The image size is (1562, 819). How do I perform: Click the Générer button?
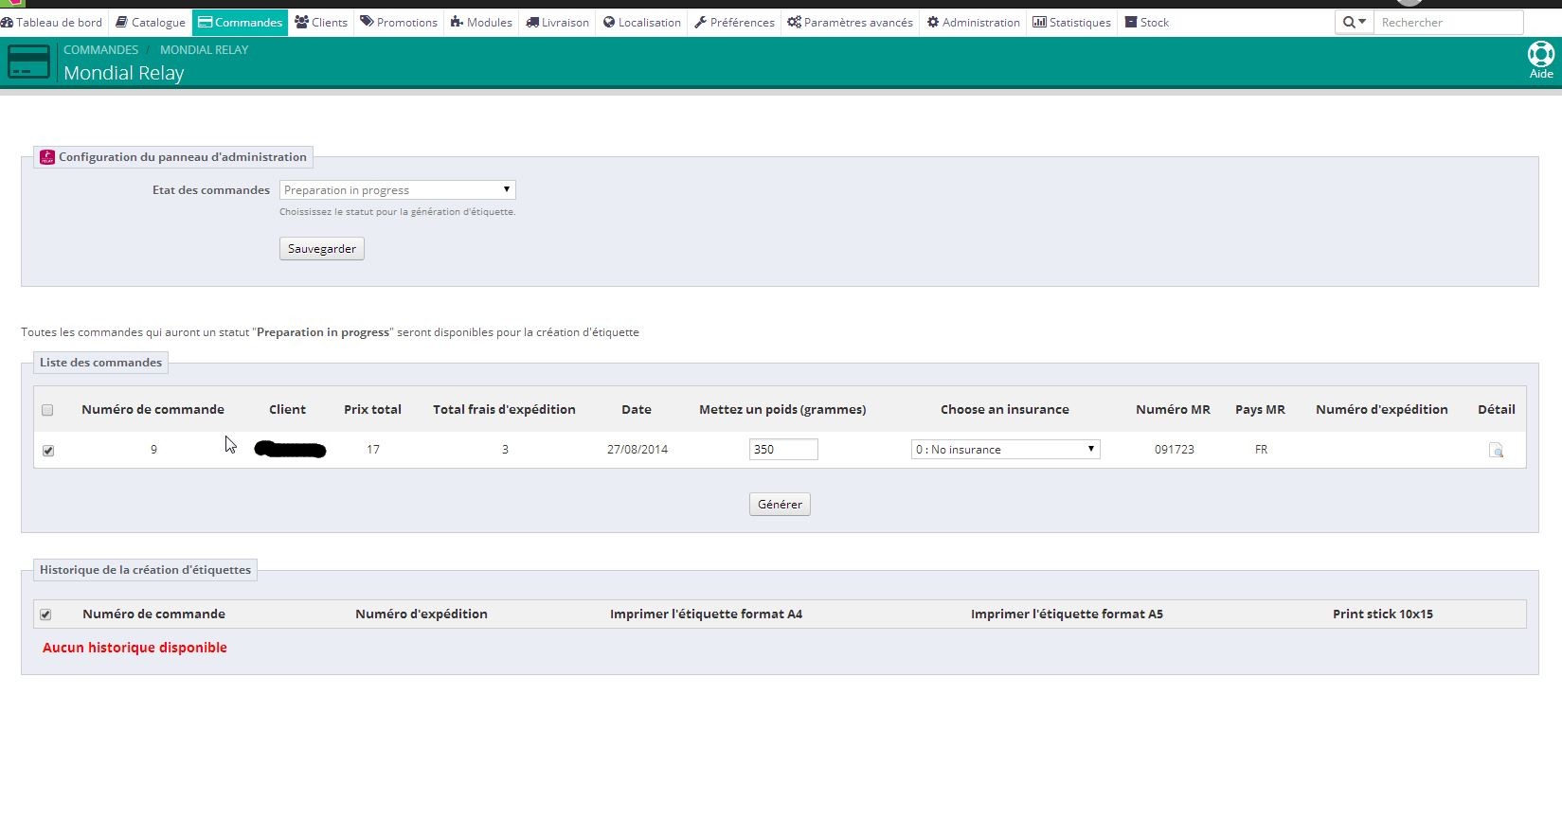pyautogui.click(x=780, y=504)
